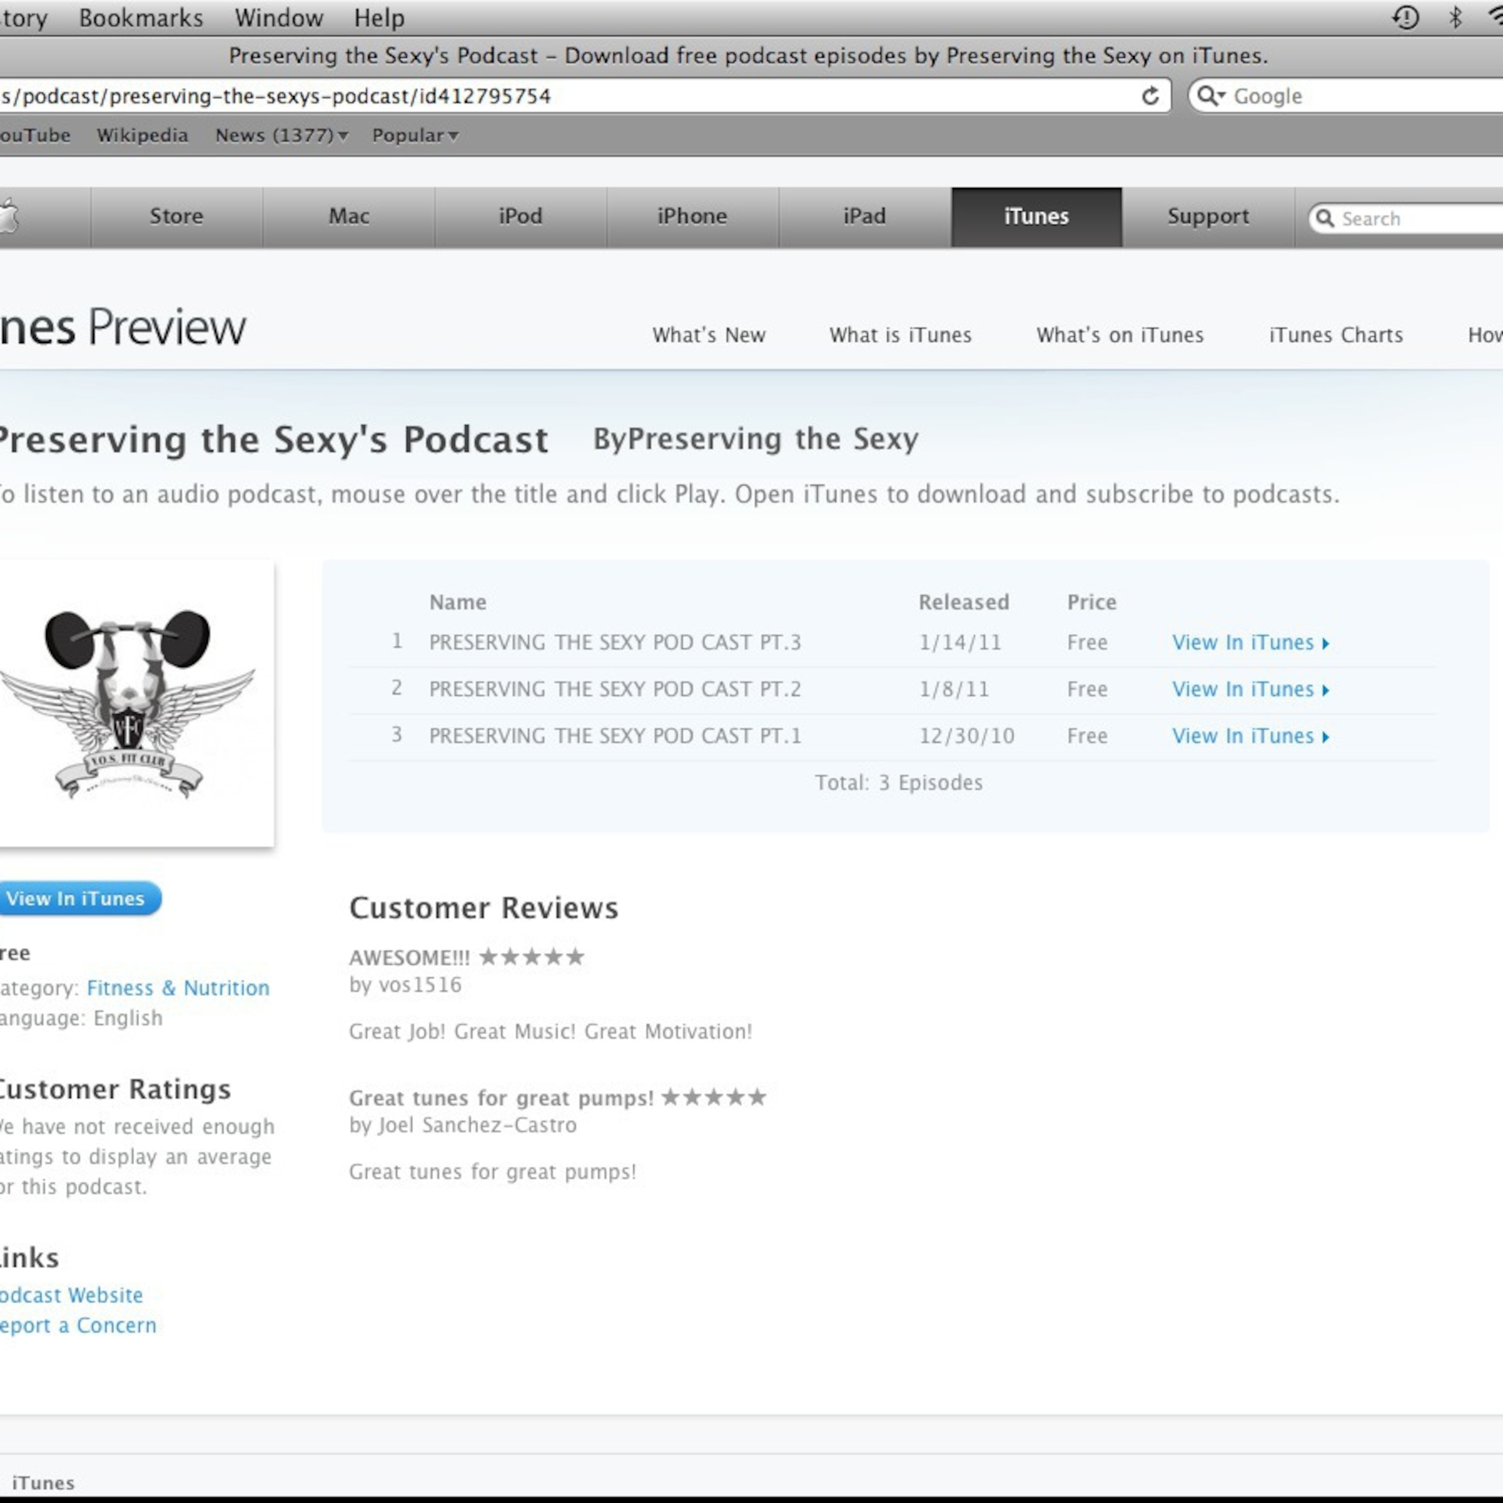Click the reload page icon in address bar

pos(1150,96)
